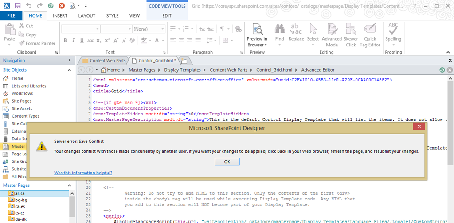Click the red Stop icon in title bar
The width and height of the screenshot is (454, 223).
62,5
